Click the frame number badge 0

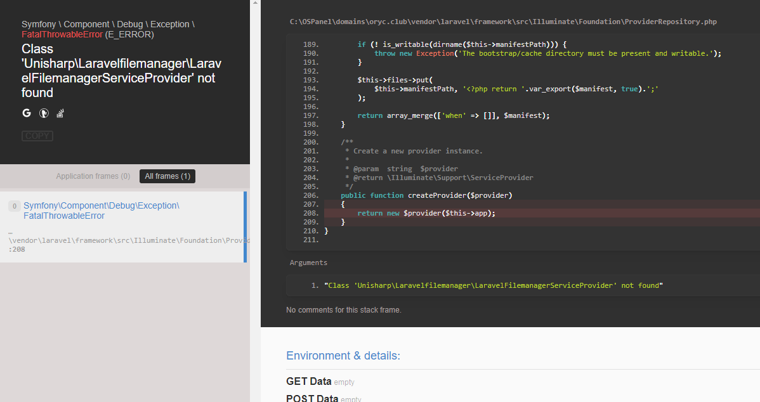coord(14,206)
